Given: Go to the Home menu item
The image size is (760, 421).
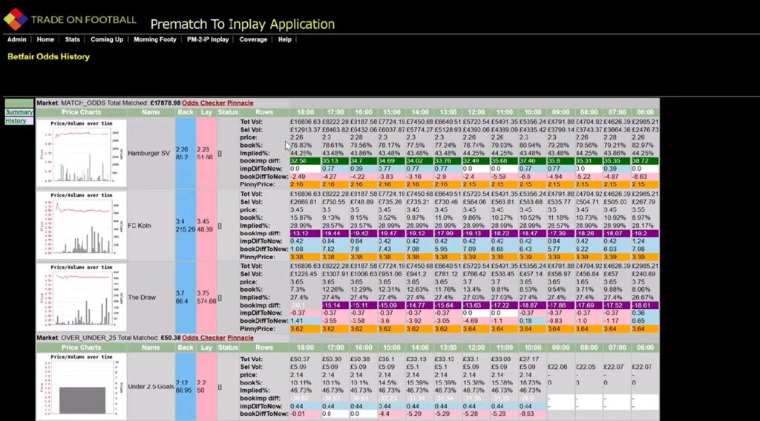Looking at the screenshot, I should tap(45, 40).
